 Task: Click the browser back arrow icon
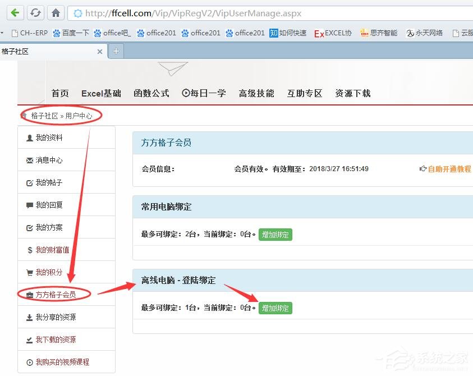click(15, 12)
